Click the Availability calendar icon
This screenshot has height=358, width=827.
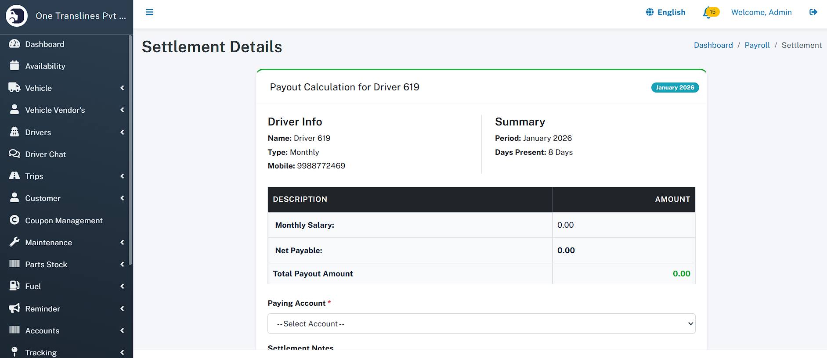coord(14,66)
